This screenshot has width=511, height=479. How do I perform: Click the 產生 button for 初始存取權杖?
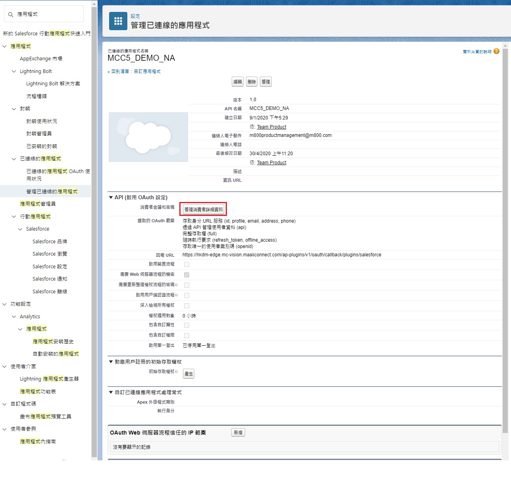point(189,374)
